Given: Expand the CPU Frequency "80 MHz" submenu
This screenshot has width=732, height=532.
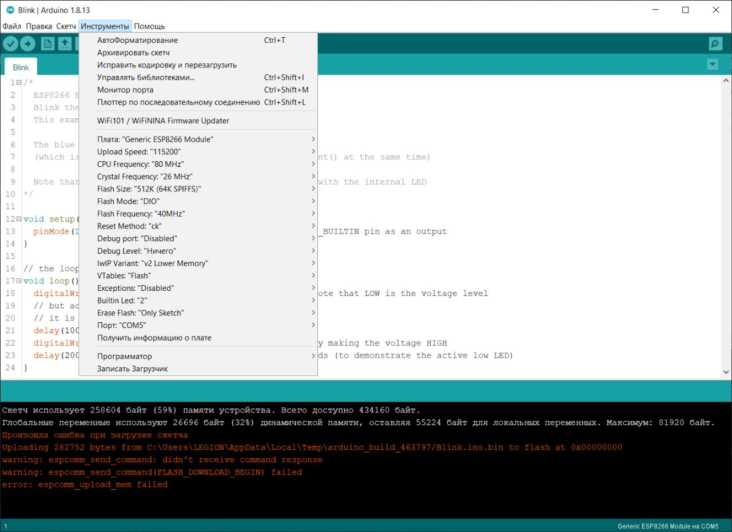Looking at the screenshot, I should click(x=198, y=164).
